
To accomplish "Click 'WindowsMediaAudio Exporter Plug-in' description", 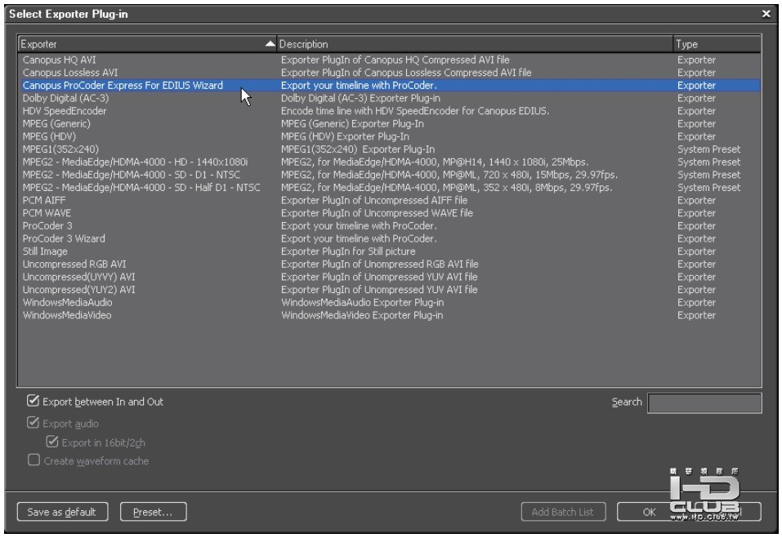I will click(x=363, y=303).
